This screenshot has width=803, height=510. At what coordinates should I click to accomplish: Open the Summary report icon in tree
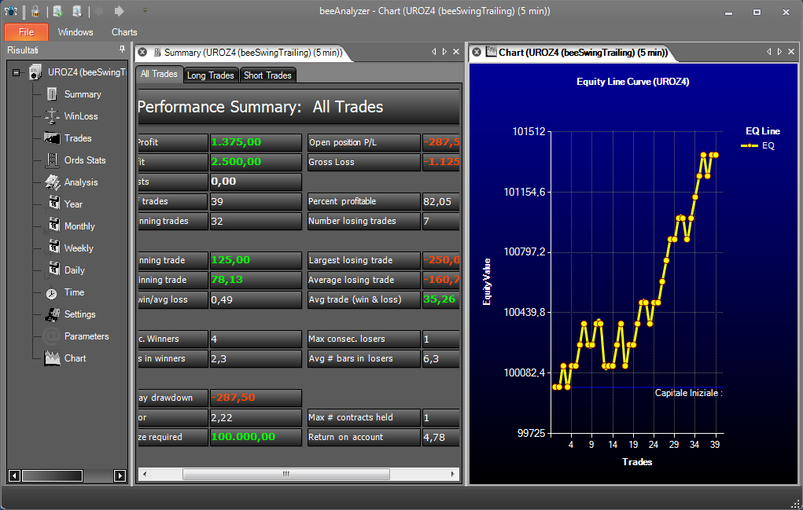52,94
